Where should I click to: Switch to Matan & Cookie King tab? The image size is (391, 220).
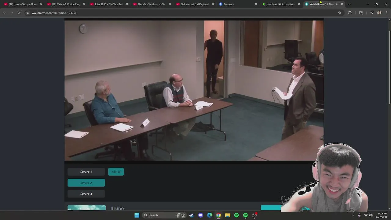[x=66, y=4]
